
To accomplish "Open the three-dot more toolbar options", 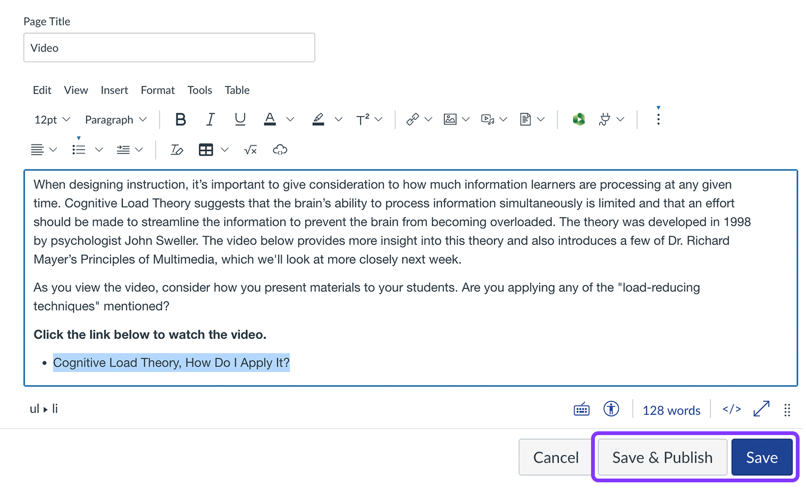I will click(658, 118).
